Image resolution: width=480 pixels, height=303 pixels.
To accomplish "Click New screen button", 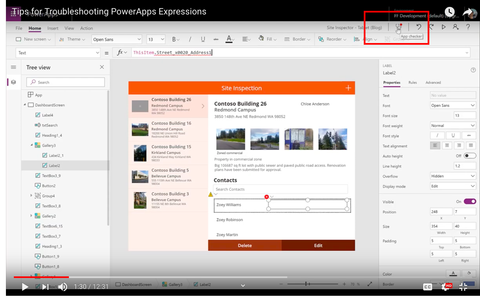I will tap(33, 39).
